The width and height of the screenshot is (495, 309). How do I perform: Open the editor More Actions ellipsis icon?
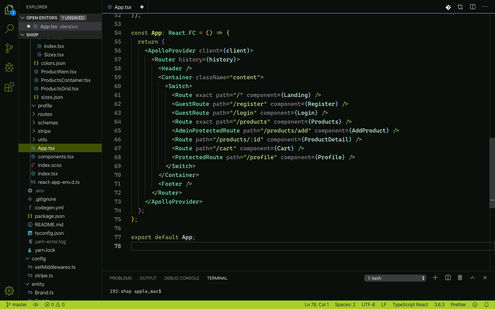485,7
